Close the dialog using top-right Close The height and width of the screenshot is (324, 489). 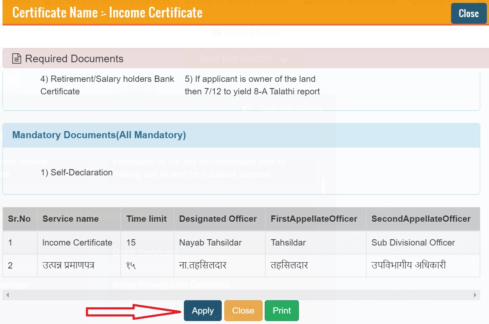coord(468,14)
